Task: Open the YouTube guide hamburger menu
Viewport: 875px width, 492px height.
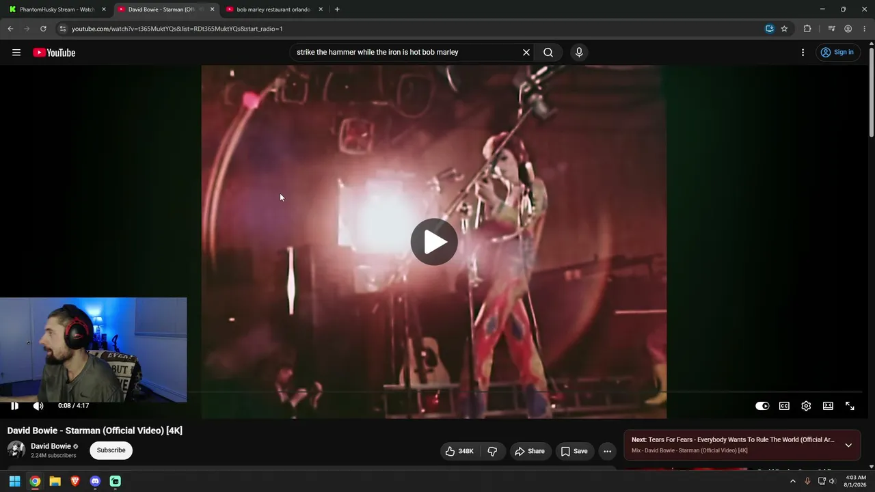Action: (16, 53)
